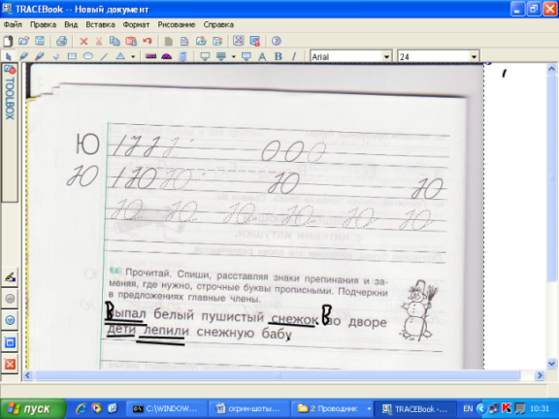The image size is (559, 419).
Task: Select the Line drawing tool
Action: coord(104,56)
